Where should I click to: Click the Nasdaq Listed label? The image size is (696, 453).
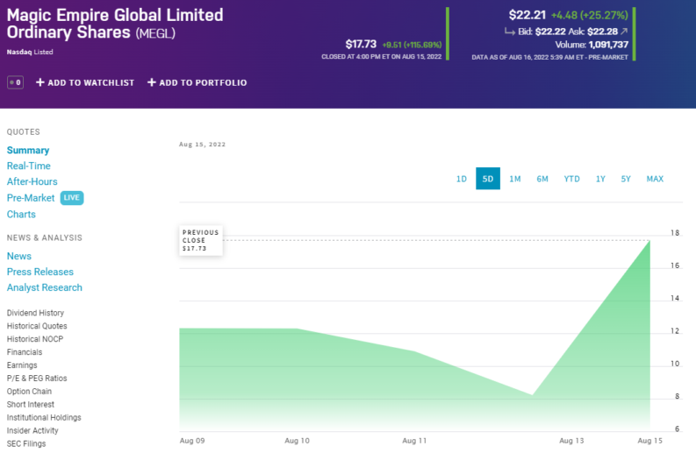[x=30, y=52]
